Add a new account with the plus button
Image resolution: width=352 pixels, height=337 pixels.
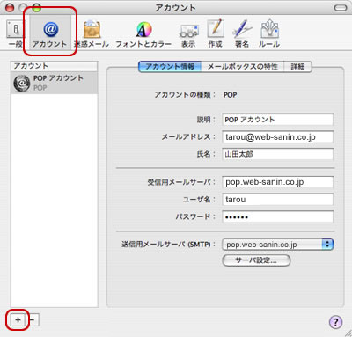pos(18,319)
